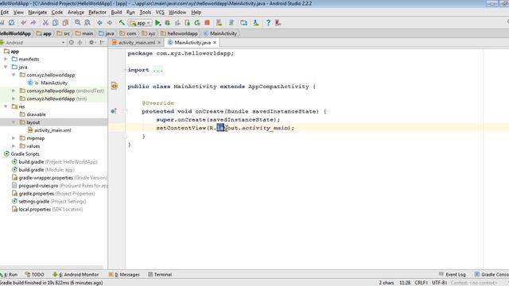The image size is (509, 286).
Task: Click the Help question mark icon
Action: coord(268,23)
